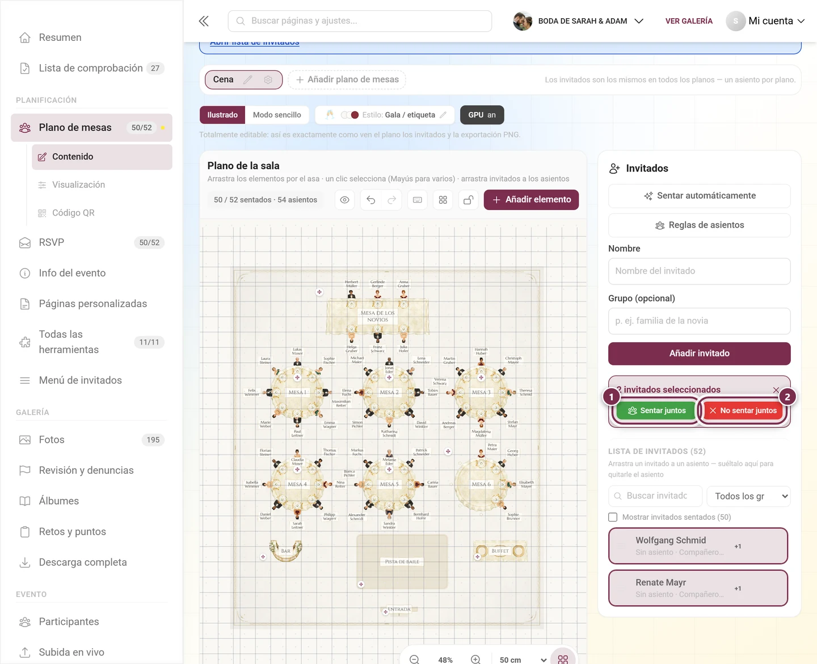
Task: Zoom in on the floor plan
Action: click(x=475, y=659)
